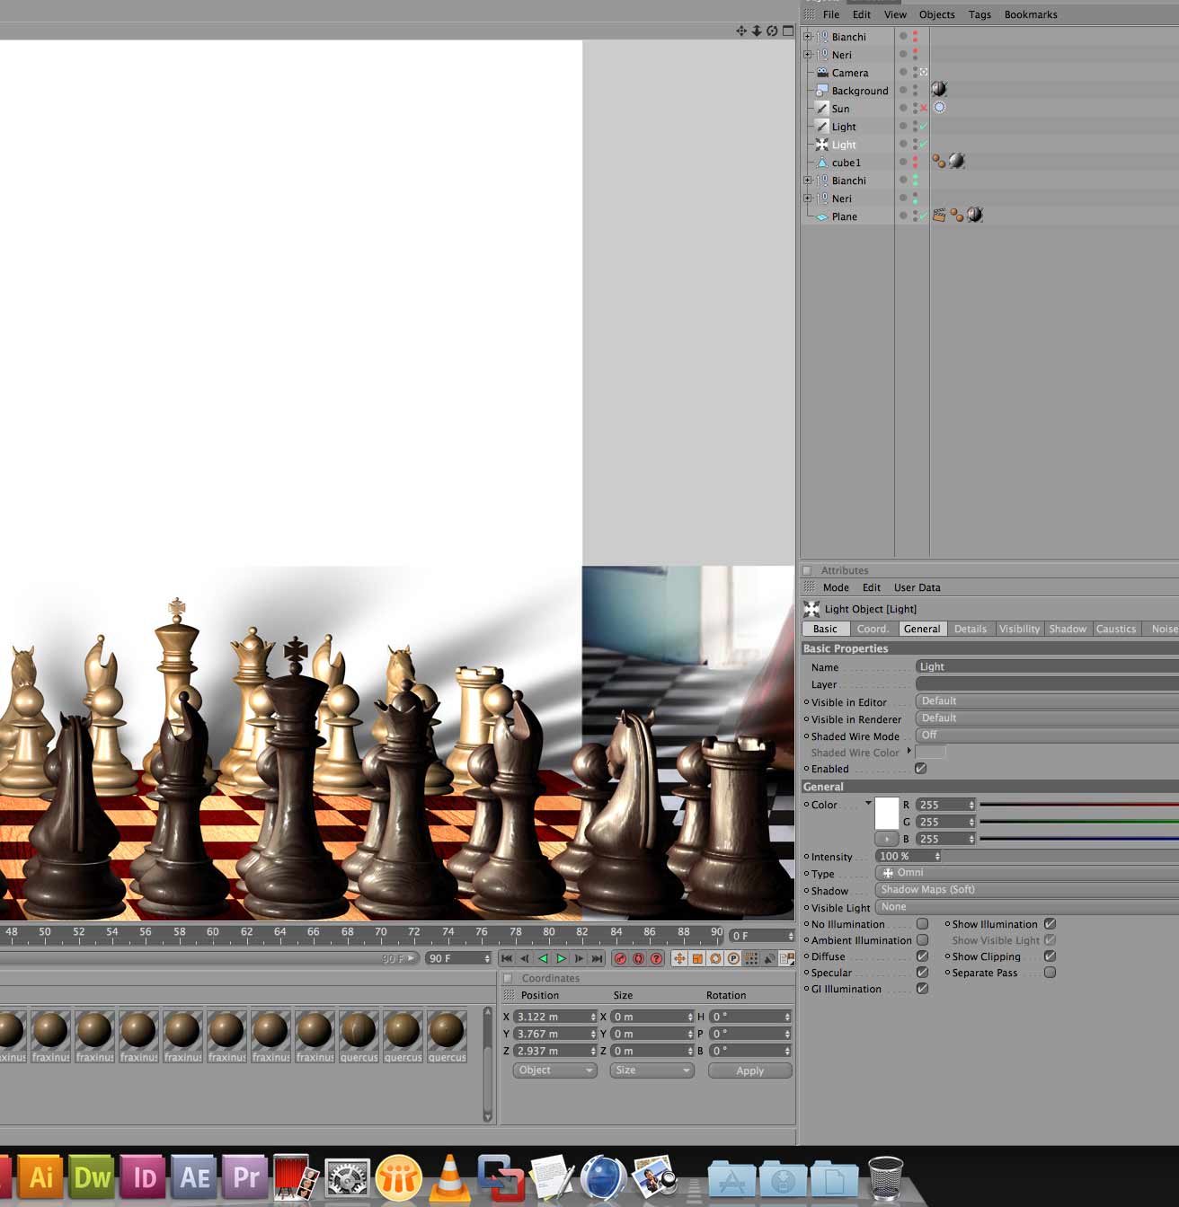Open the light Color swatch
Viewport: 1179px width, 1207px height.
click(x=887, y=814)
